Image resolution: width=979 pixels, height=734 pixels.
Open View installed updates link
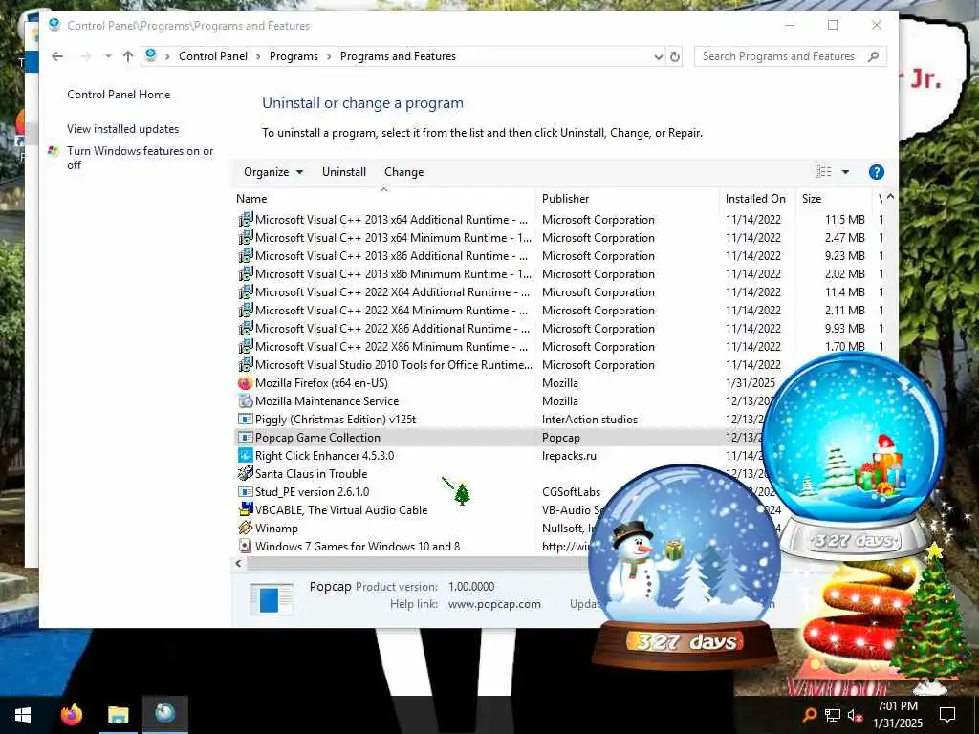123,129
